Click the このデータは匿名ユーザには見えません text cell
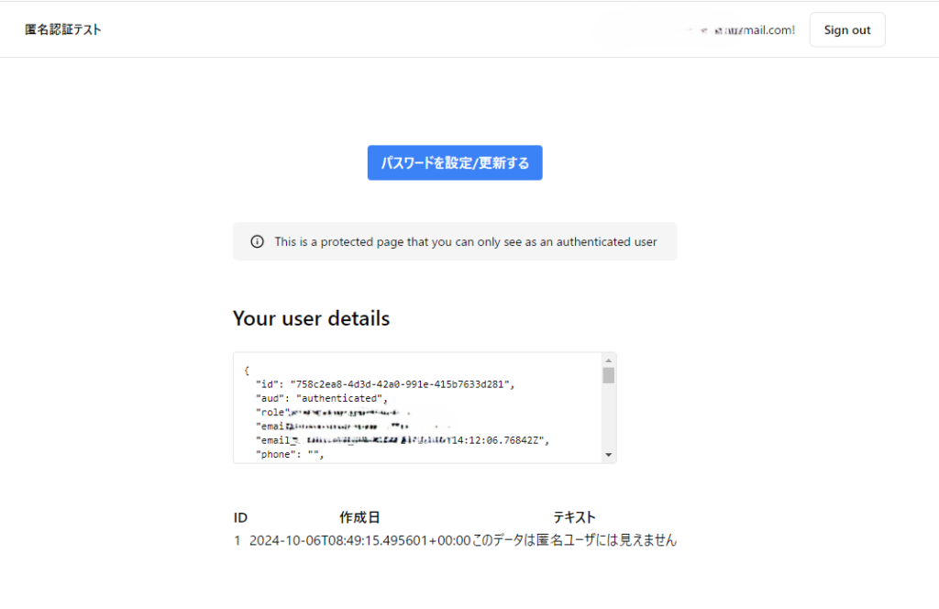 click(x=574, y=540)
